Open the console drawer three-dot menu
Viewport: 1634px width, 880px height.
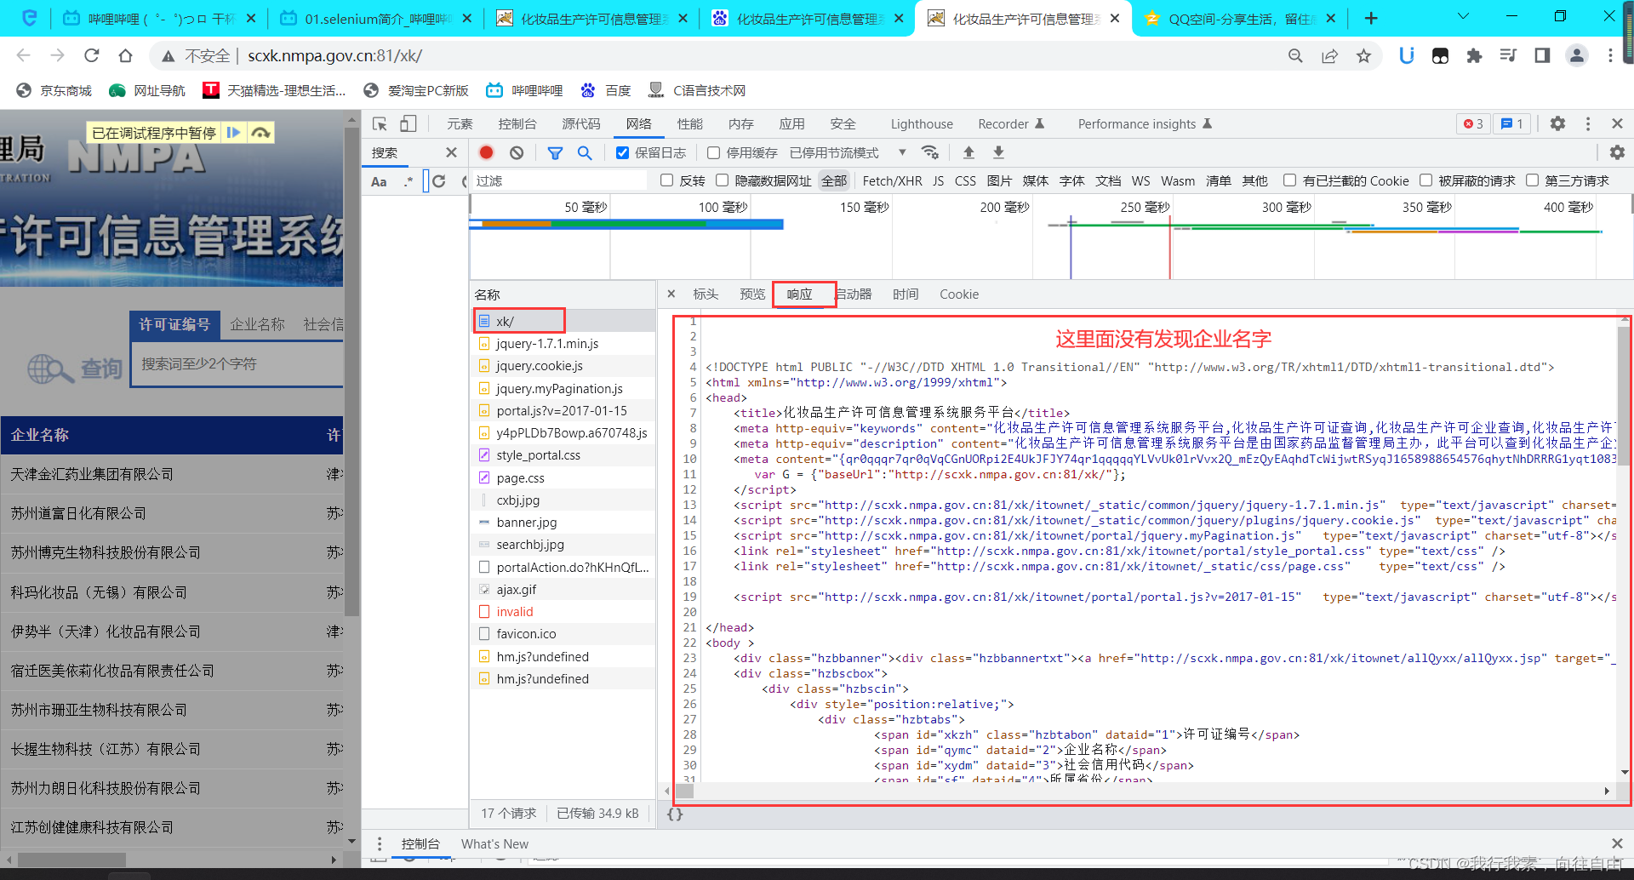[x=380, y=843]
